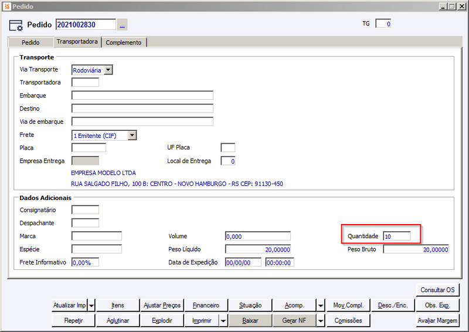The height and width of the screenshot is (332, 469).
Task: Click the Placa input field
Action: click(89, 148)
